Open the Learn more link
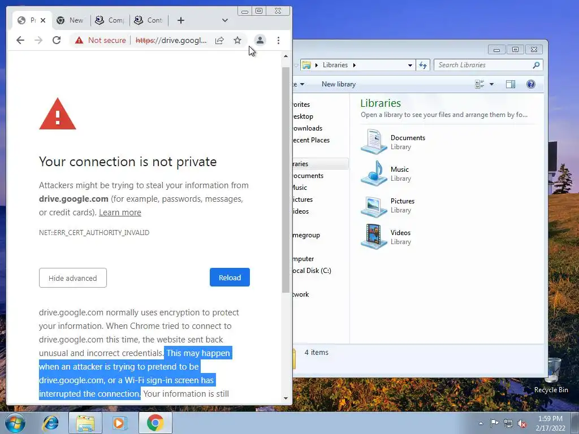Viewport: 579px width, 434px height. click(120, 212)
